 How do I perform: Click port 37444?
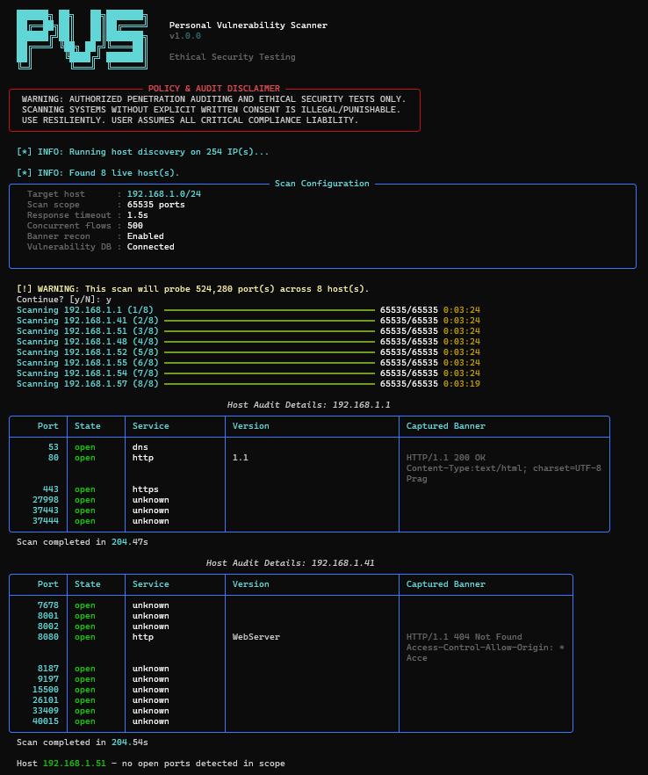coord(46,521)
